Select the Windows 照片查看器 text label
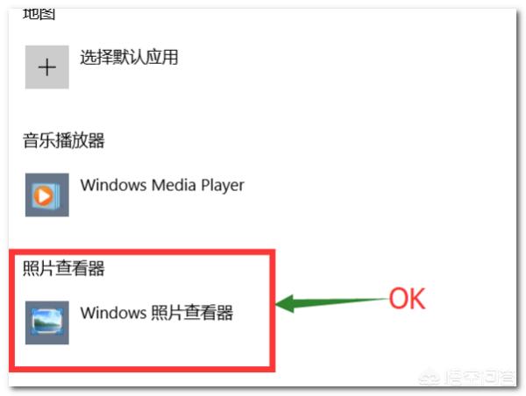 (157, 313)
